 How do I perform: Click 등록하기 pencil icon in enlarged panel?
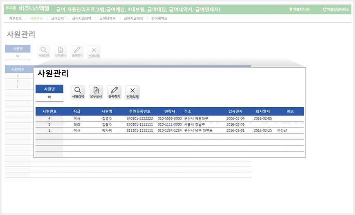click(x=115, y=92)
